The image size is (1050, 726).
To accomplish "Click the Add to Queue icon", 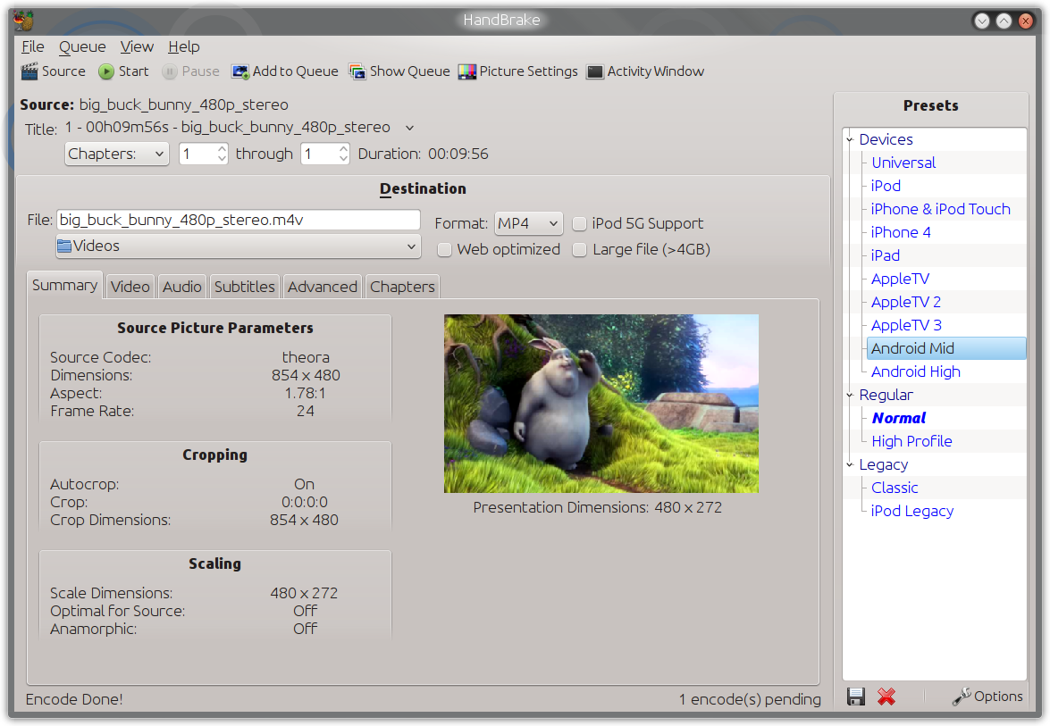I will 239,71.
